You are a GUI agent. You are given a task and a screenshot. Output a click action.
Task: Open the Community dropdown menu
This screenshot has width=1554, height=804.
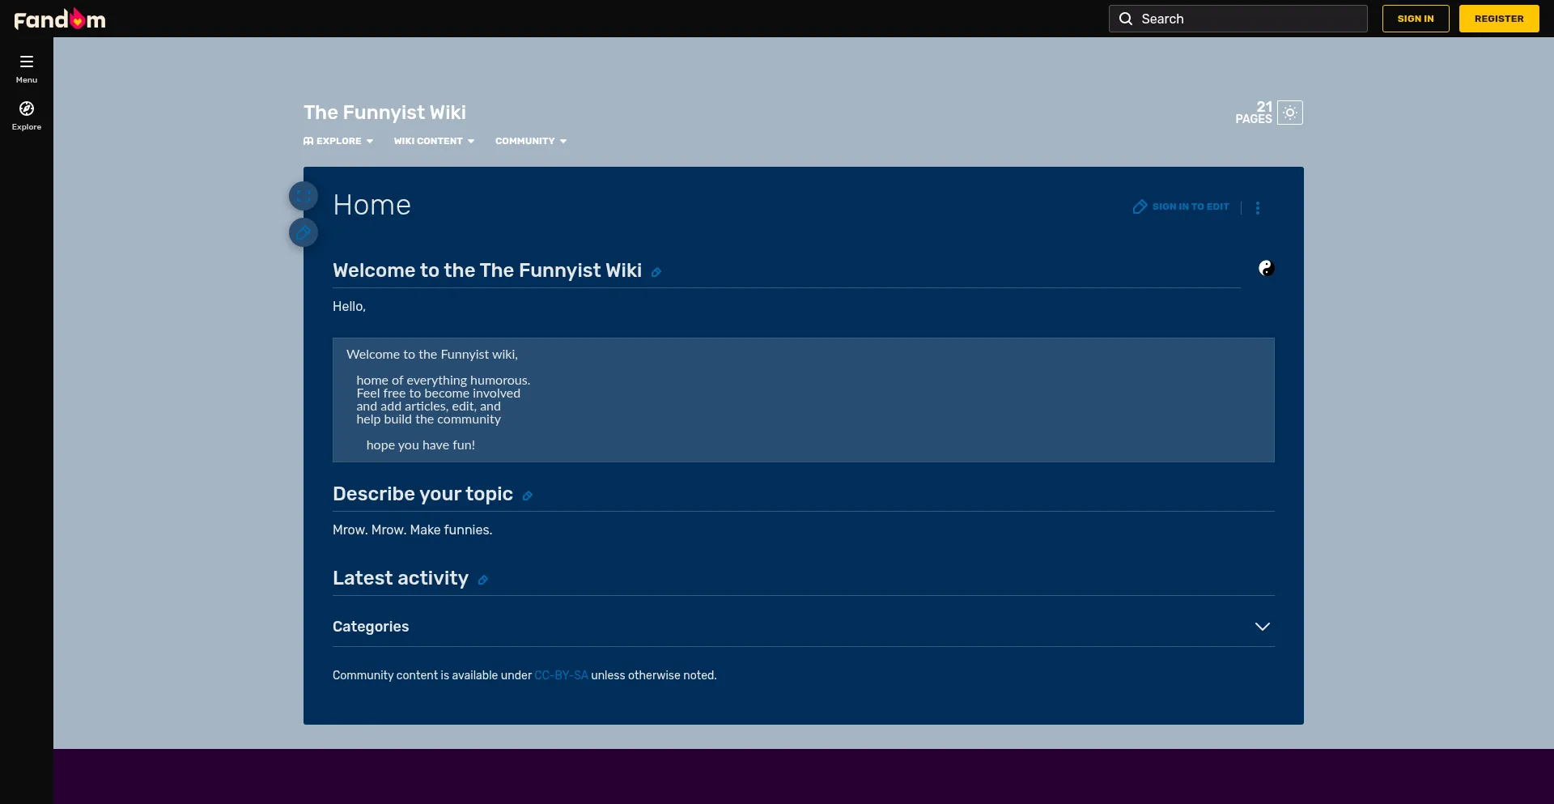click(530, 141)
